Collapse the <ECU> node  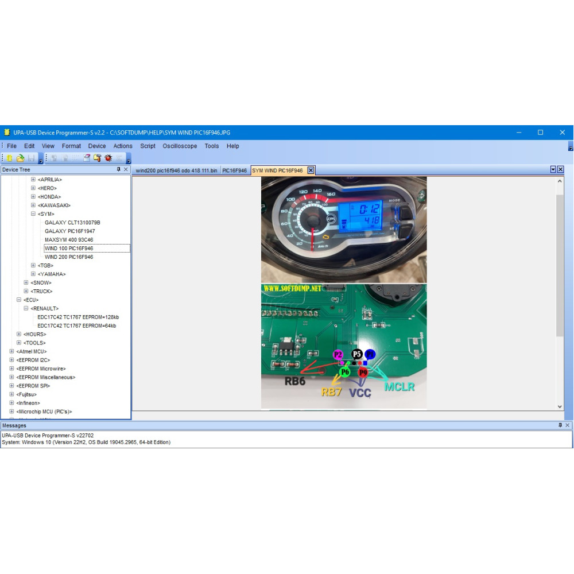(19, 300)
